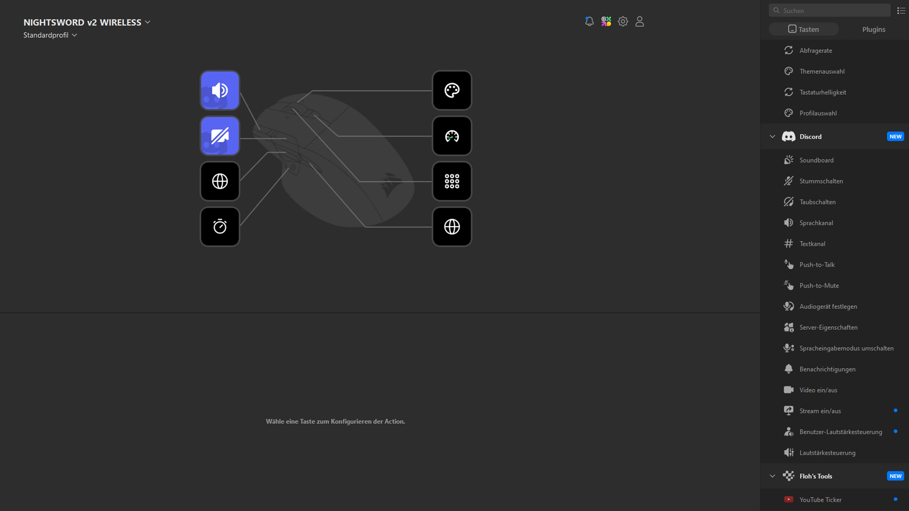Collapse the Floh's Tools section
909x511 pixels.
coord(772,476)
